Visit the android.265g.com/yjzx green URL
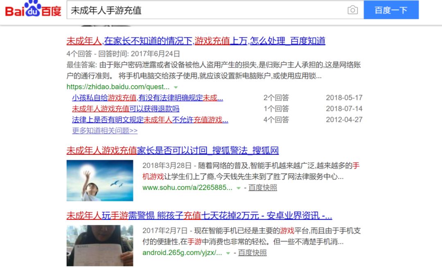 coord(182,253)
